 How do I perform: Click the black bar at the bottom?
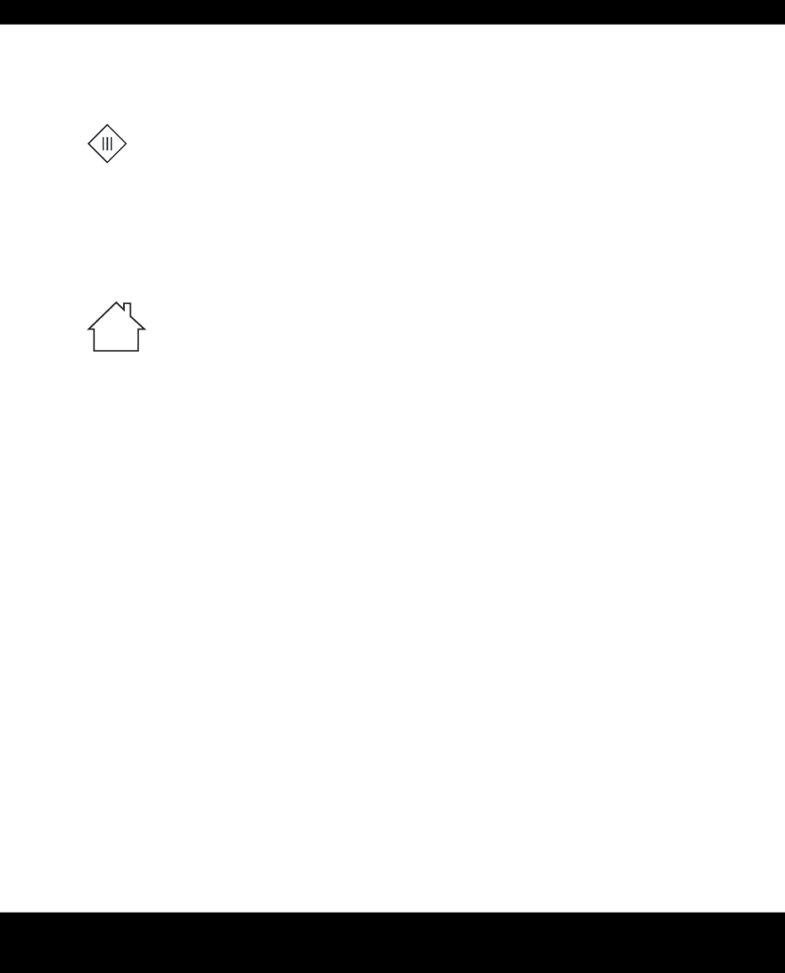tap(392, 942)
